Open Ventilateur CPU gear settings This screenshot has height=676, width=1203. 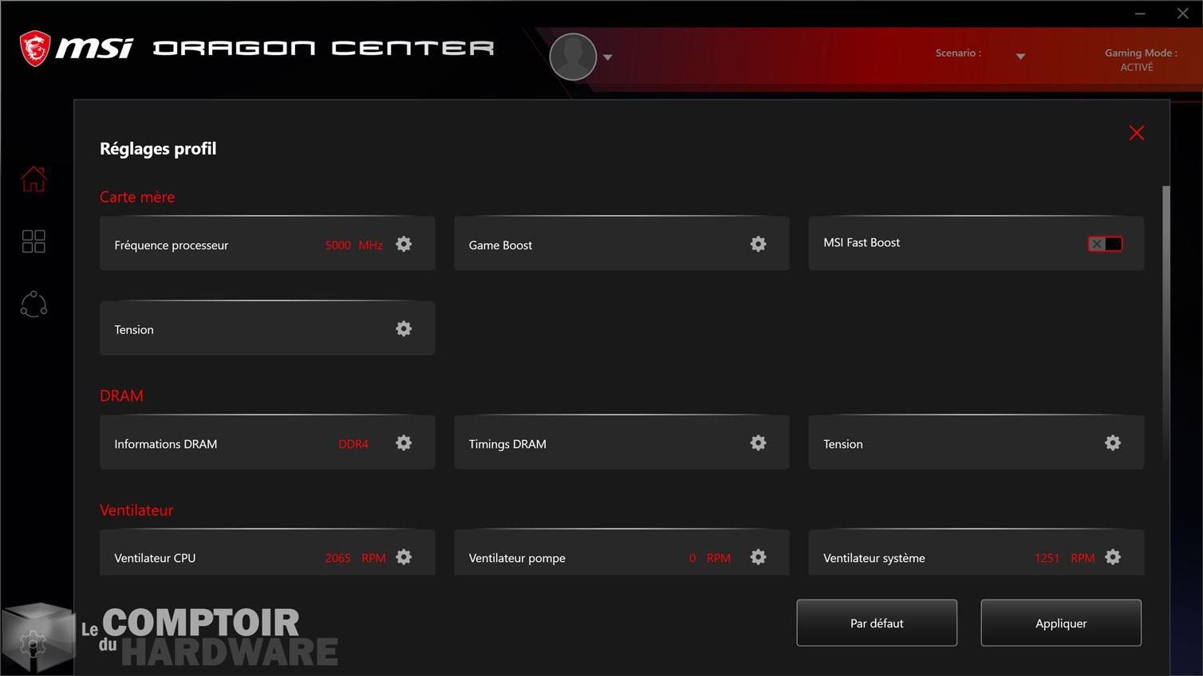pyautogui.click(x=404, y=557)
